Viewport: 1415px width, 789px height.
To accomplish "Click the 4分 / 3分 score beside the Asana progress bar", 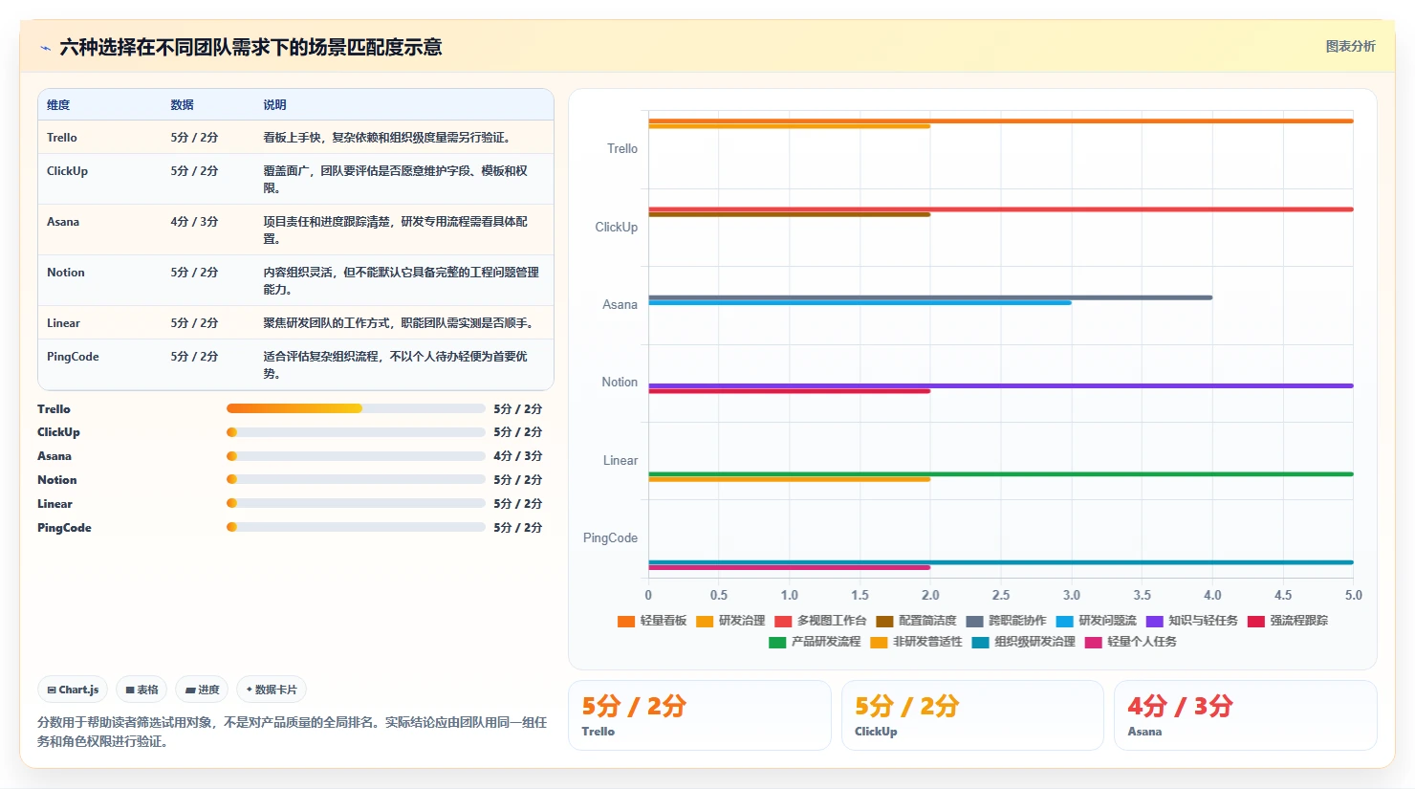I will pos(518,456).
